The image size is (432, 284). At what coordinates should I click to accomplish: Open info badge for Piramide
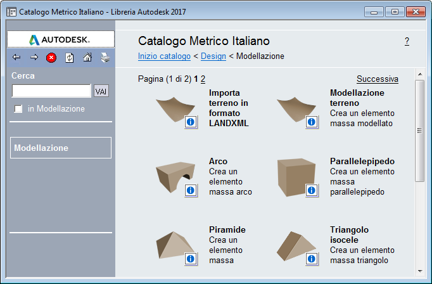pos(191,259)
